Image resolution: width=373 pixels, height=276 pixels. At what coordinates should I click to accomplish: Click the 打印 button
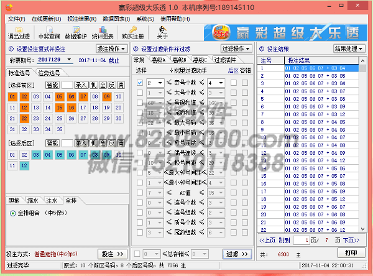351,252
